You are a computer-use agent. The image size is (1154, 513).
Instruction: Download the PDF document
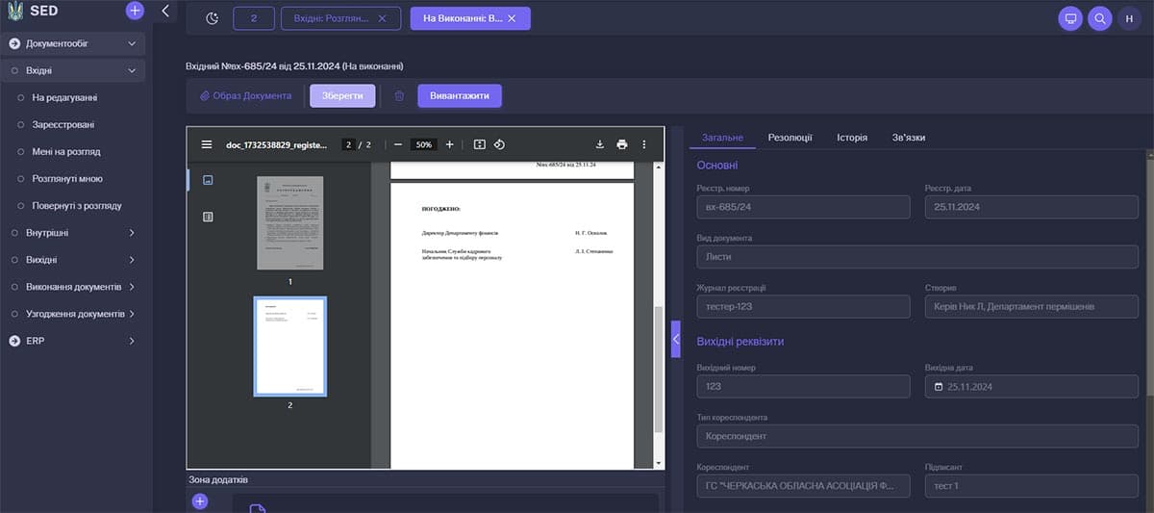(x=599, y=144)
